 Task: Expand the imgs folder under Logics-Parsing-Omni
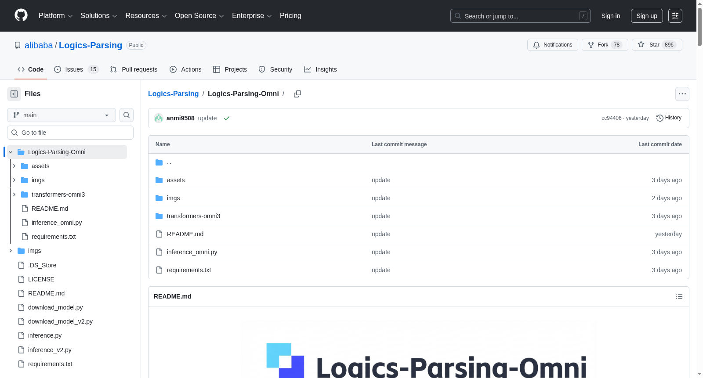tap(14, 180)
